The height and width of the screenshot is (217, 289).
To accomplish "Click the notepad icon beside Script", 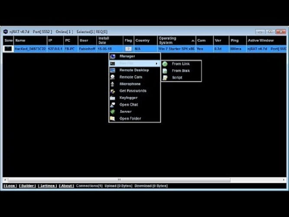I will point(165,78).
